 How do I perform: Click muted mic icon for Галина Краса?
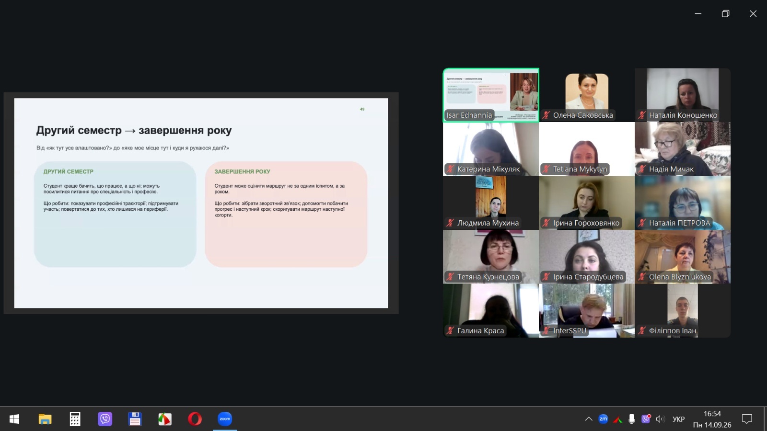(x=450, y=330)
